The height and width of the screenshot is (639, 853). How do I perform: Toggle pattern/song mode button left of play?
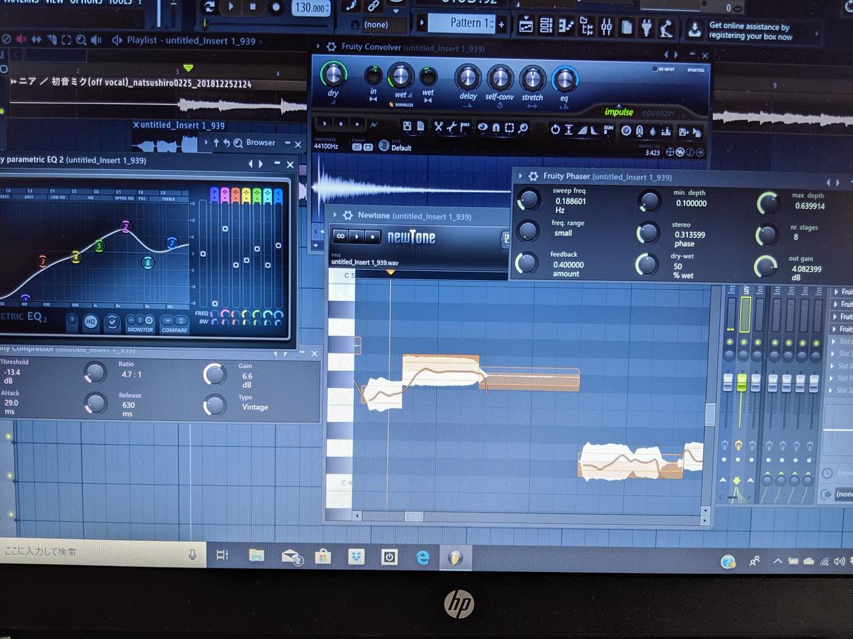point(209,6)
